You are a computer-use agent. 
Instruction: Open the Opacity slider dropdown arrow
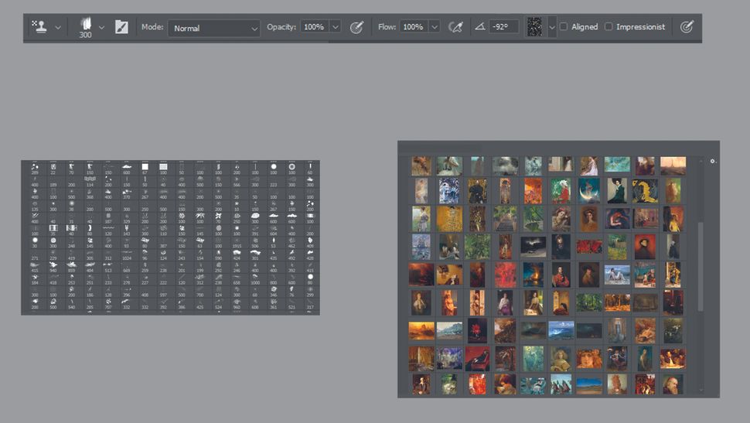point(336,27)
